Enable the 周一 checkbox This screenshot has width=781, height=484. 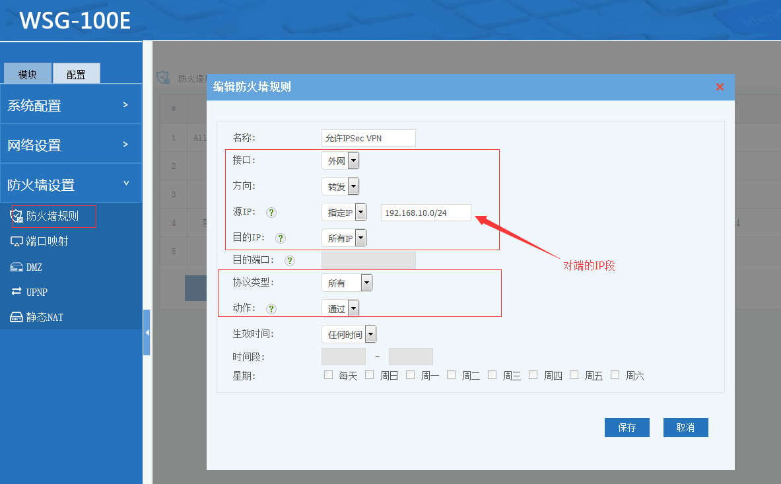(x=411, y=375)
